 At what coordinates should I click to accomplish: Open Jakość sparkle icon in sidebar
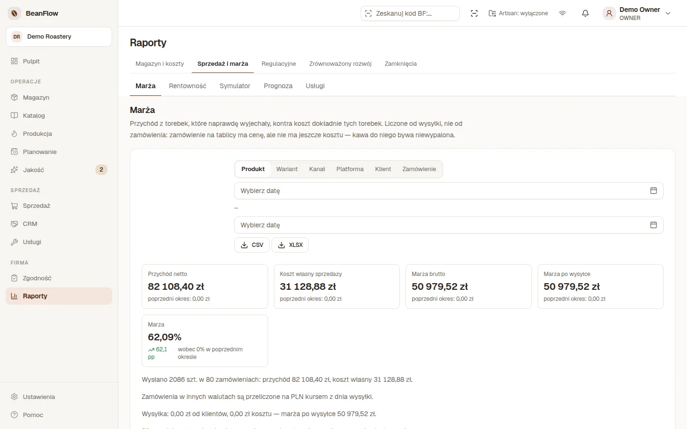[14, 170]
